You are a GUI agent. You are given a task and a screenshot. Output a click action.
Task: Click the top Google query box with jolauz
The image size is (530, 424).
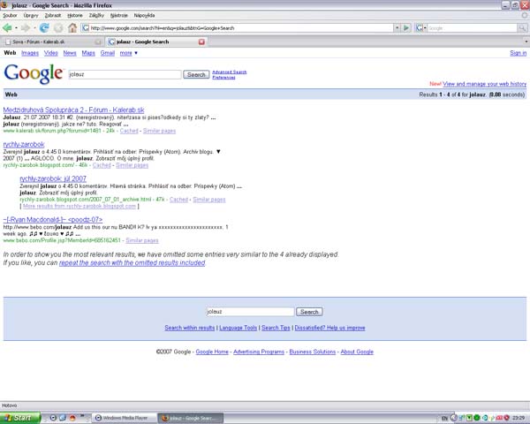pyautogui.click(x=125, y=74)
